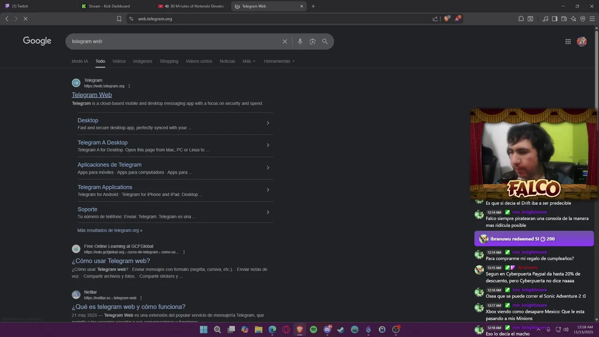Expand the Desktop sitelink chevron

coord(268,123)
